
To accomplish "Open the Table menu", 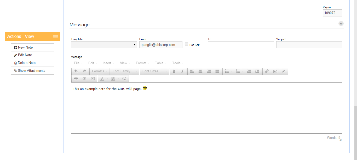I will 160,63.
